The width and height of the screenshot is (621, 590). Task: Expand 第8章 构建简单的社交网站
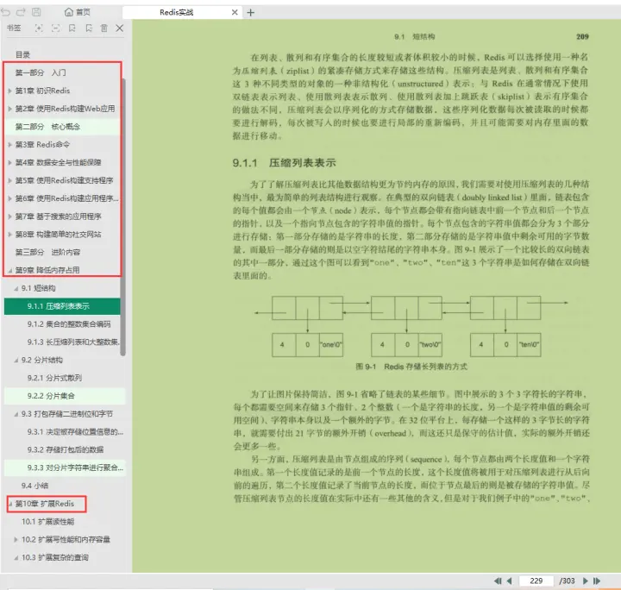click(9, 234)
